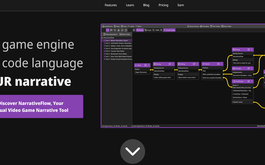Select Act 5 - Custom Text Styles
Image resolution: width=265 pixels, height=165 pixels.
point(117,51)
